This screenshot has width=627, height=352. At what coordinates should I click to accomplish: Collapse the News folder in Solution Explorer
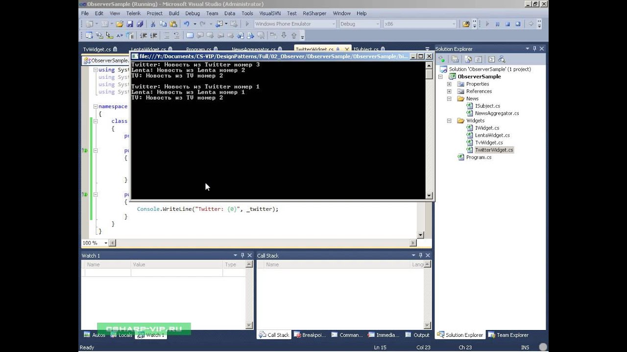pyautogui.click(x=449, y=99)
